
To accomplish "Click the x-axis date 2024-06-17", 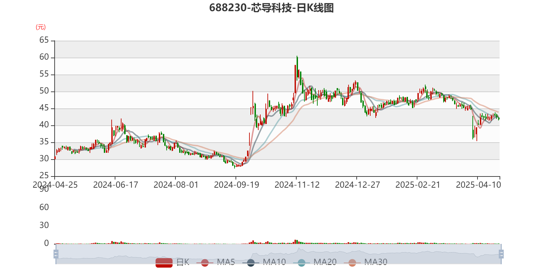I will coord(116,185).
